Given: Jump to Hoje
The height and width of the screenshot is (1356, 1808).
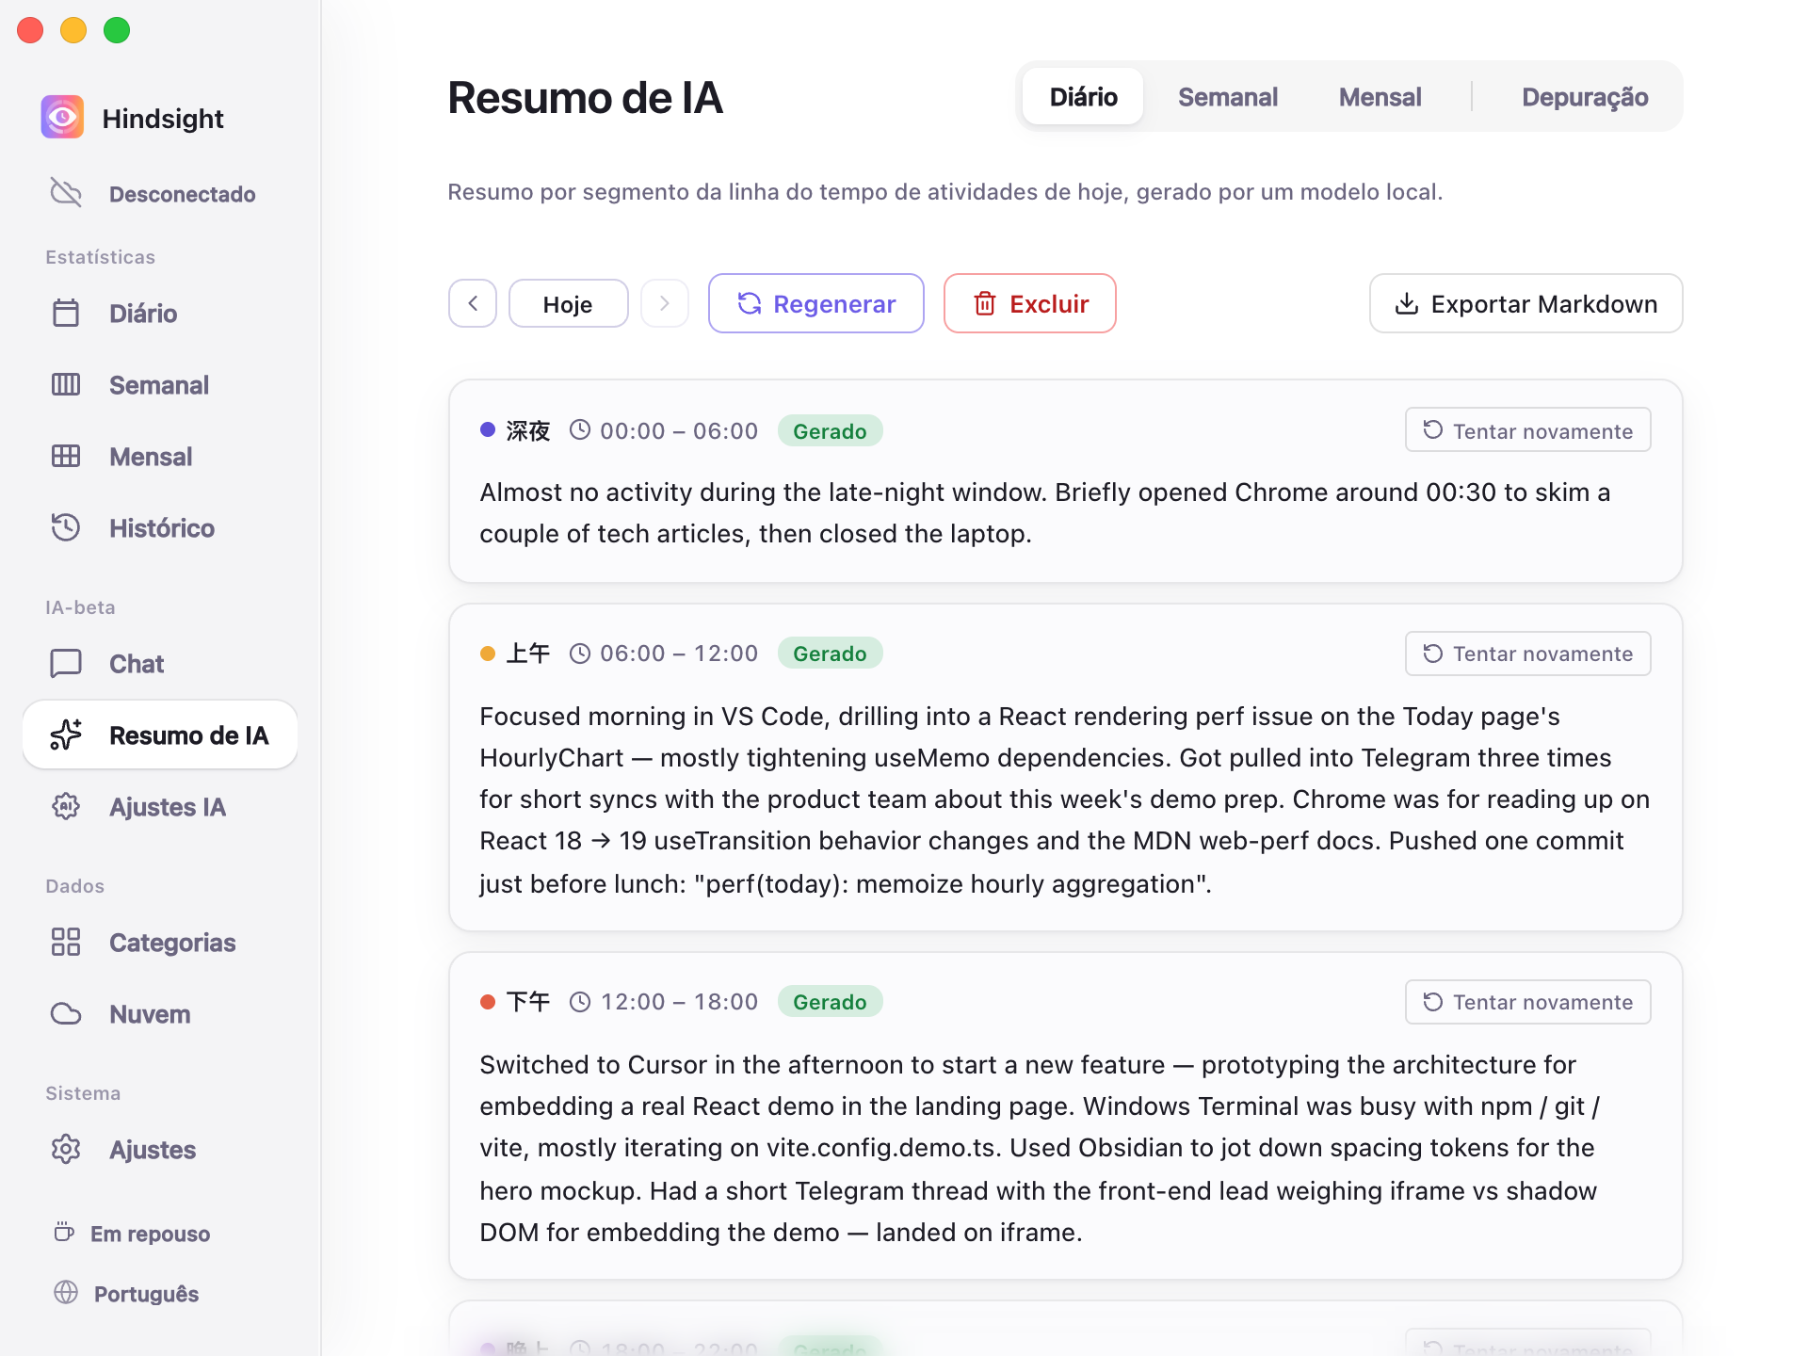Looking at the screenshot, I should point(568,303).
